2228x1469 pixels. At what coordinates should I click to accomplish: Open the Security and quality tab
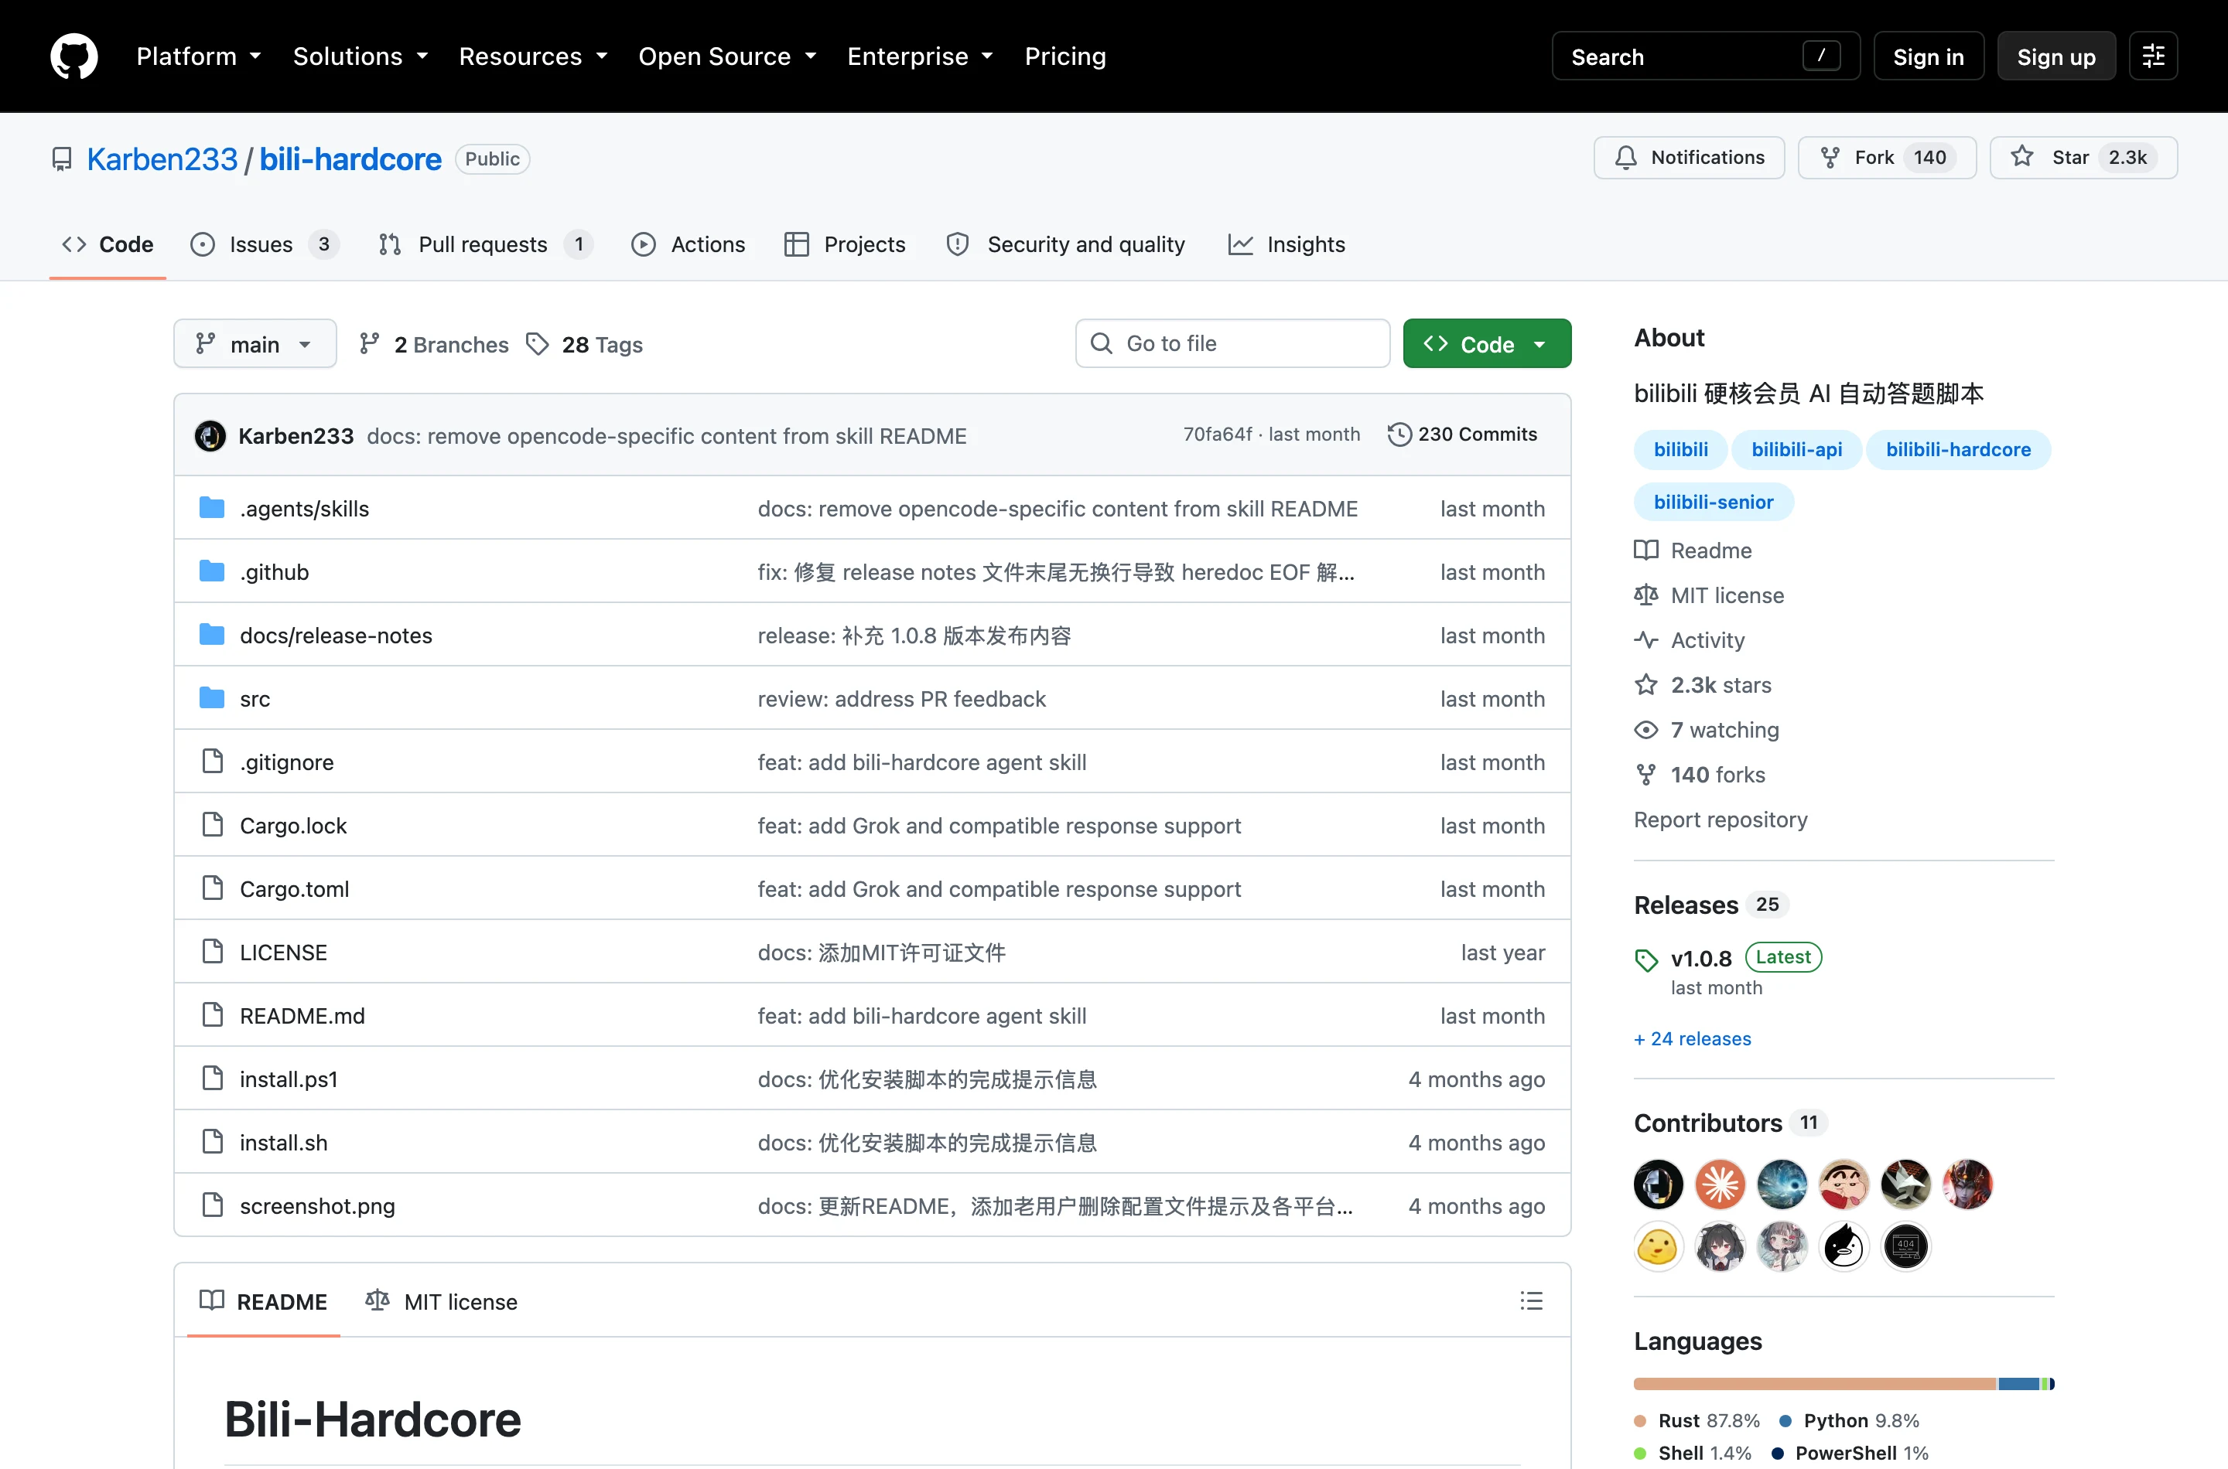[1066, 244]
